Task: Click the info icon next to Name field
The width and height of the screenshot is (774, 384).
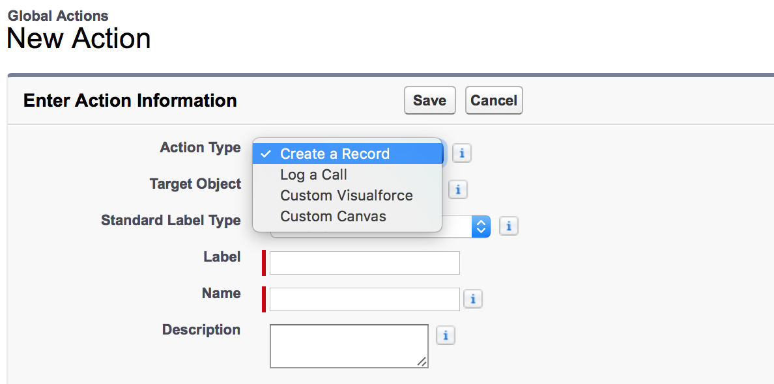Action: click(473, 299)
